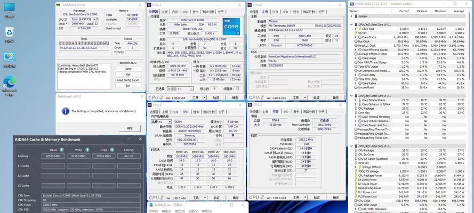This screenshot has height=213, width=474.
Task: Click the Current column header in HWiNFO
Action: click(404, 11)
